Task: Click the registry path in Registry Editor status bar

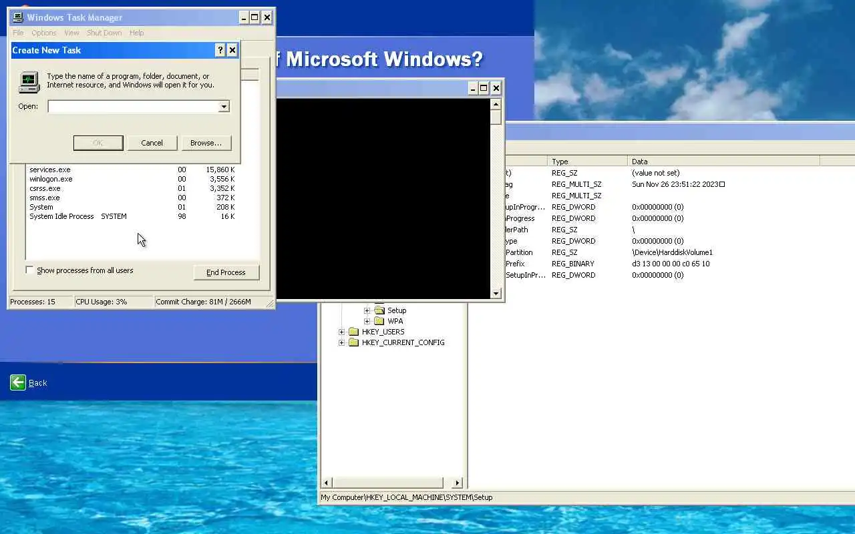Action: (406, 497)
